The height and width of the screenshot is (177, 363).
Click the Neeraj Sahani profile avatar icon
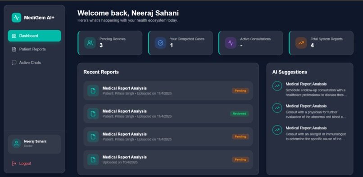[16, 144]
